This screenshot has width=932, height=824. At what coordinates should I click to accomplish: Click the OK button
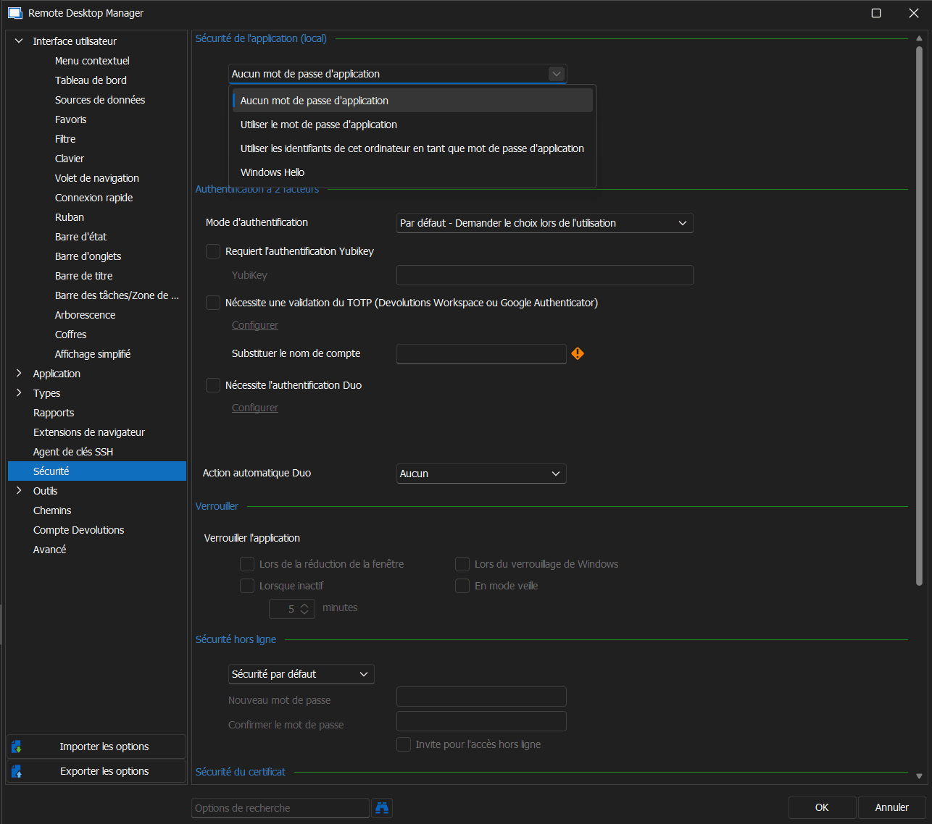(822, 807)
